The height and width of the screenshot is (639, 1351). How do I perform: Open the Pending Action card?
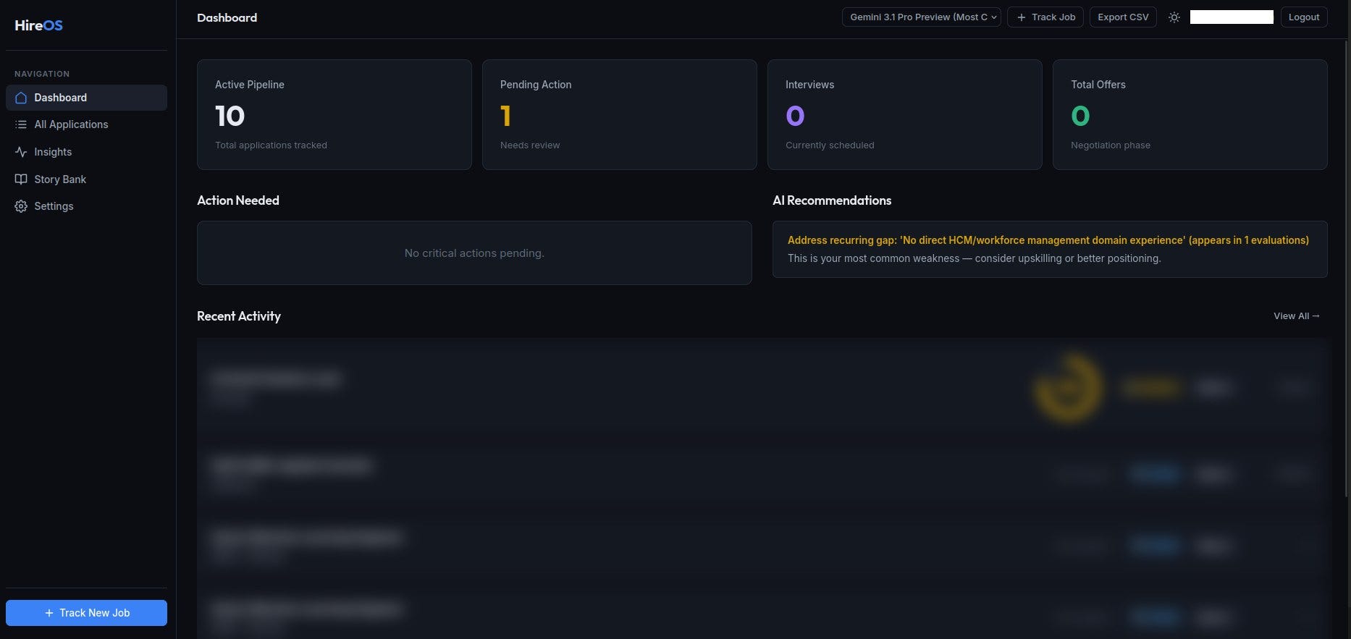click(620, 115)
